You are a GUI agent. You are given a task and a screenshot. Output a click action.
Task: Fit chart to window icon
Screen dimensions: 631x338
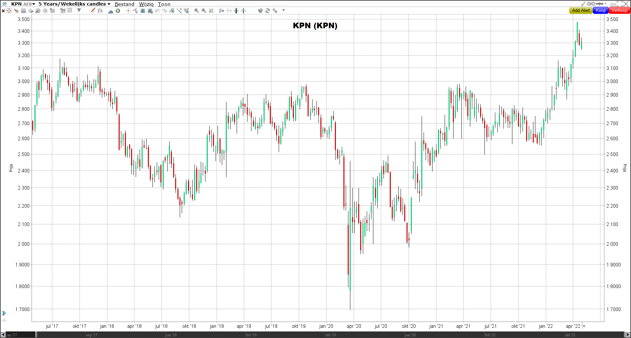coord(211,11)
